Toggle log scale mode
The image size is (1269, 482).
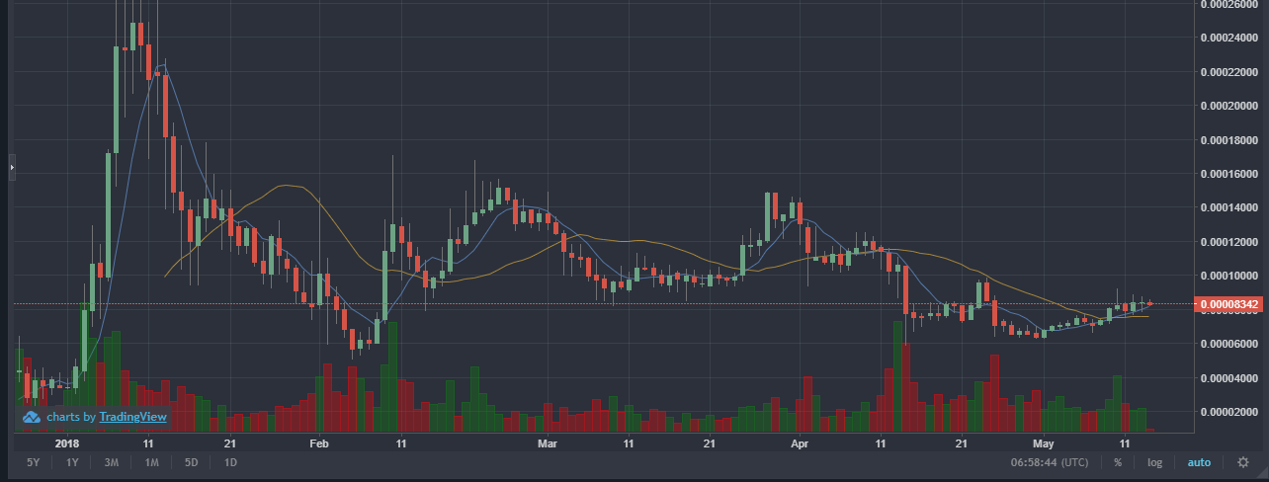click(1154, 462)
